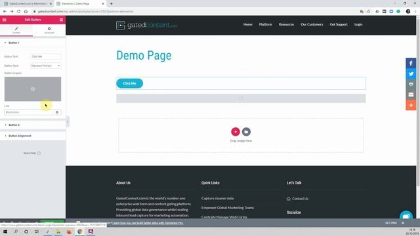Click the Demo Page heading
The height and width of the screenshot is (236, 420).
point(144,55)
